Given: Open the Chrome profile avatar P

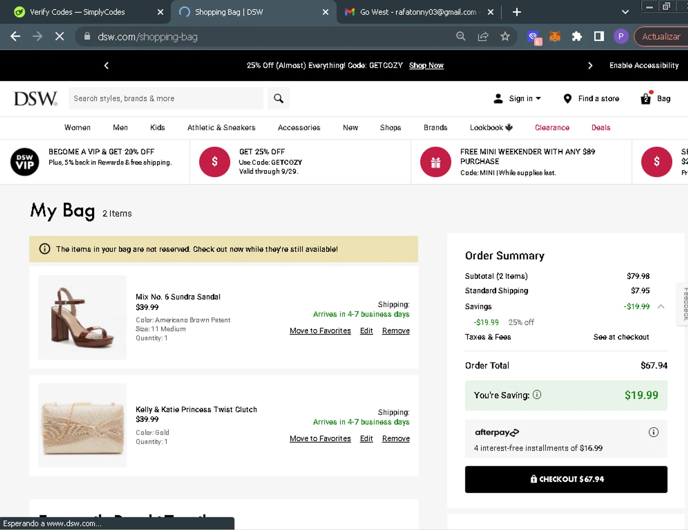Looking at the screenshot, I should click(621, 37).
